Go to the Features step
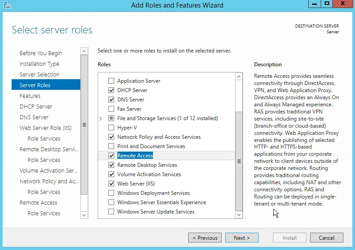This screenshot has width=355, height=250. pos(30,96)
